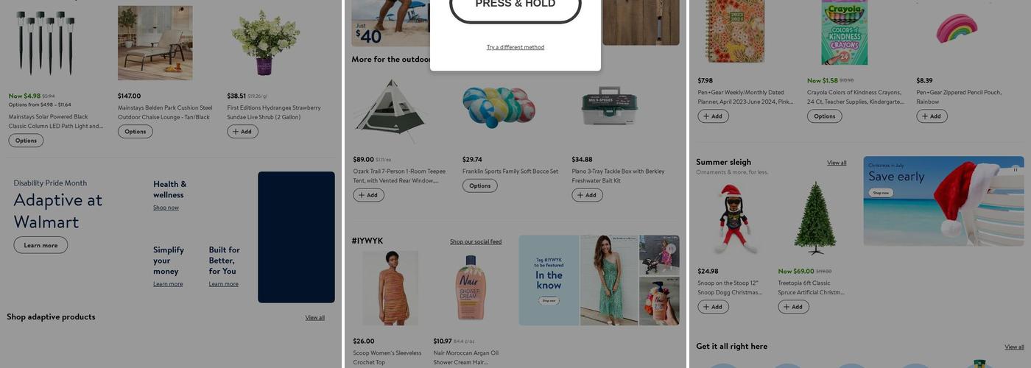Screen dimensions: 1031x368
Task: Click Learn more under Adaptive at Walmart
Action: [41, 245]
